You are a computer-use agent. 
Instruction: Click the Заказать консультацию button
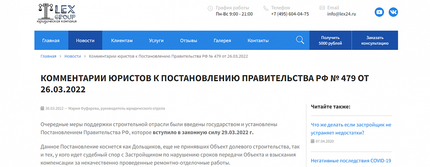point(375,40)
